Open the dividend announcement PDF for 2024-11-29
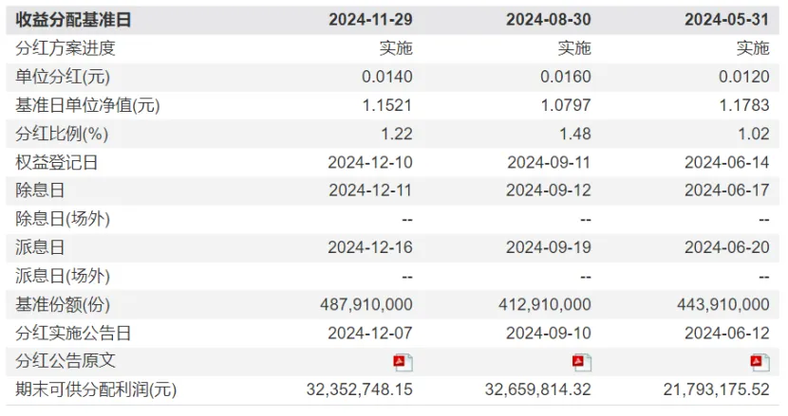 click(x=403, y=362)
